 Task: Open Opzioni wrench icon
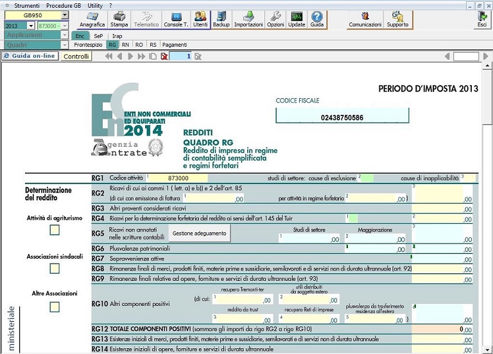275,19
